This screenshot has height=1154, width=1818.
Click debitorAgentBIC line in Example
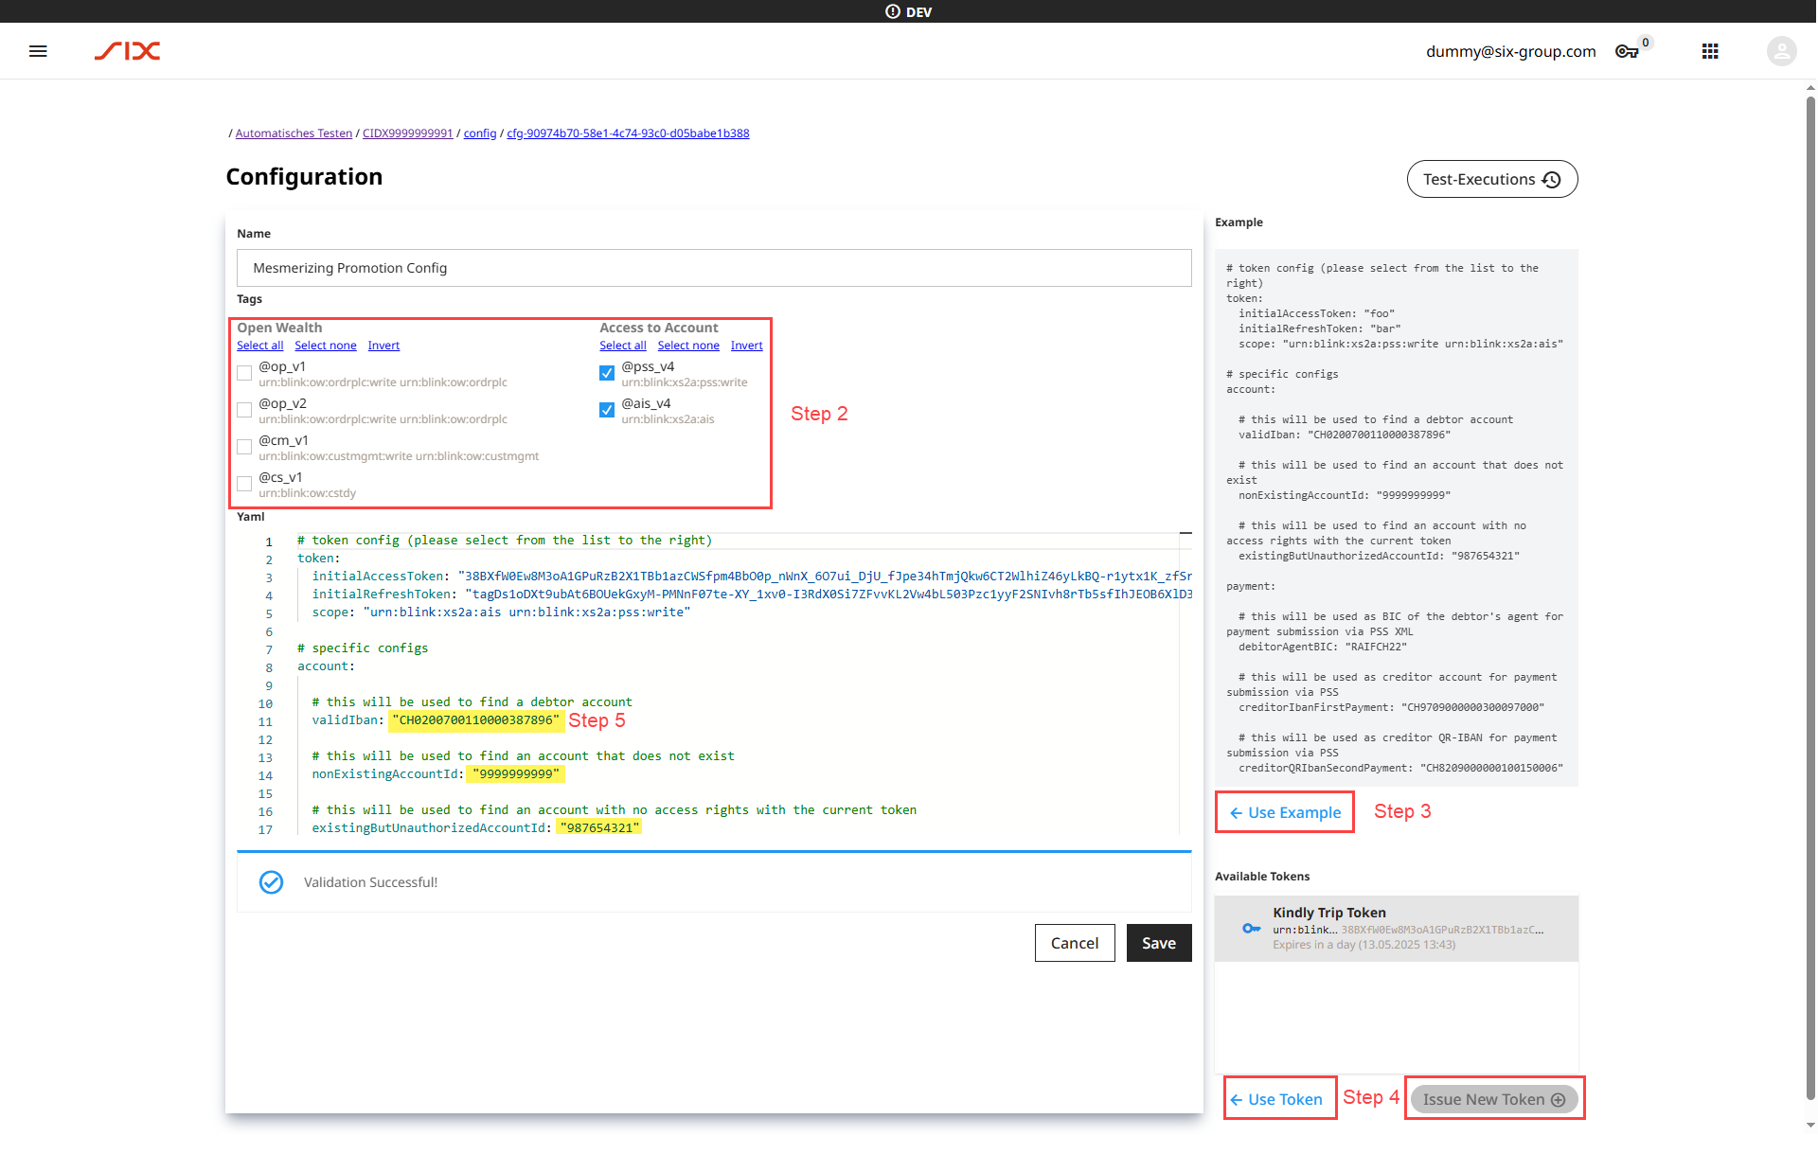[1323, 647]
